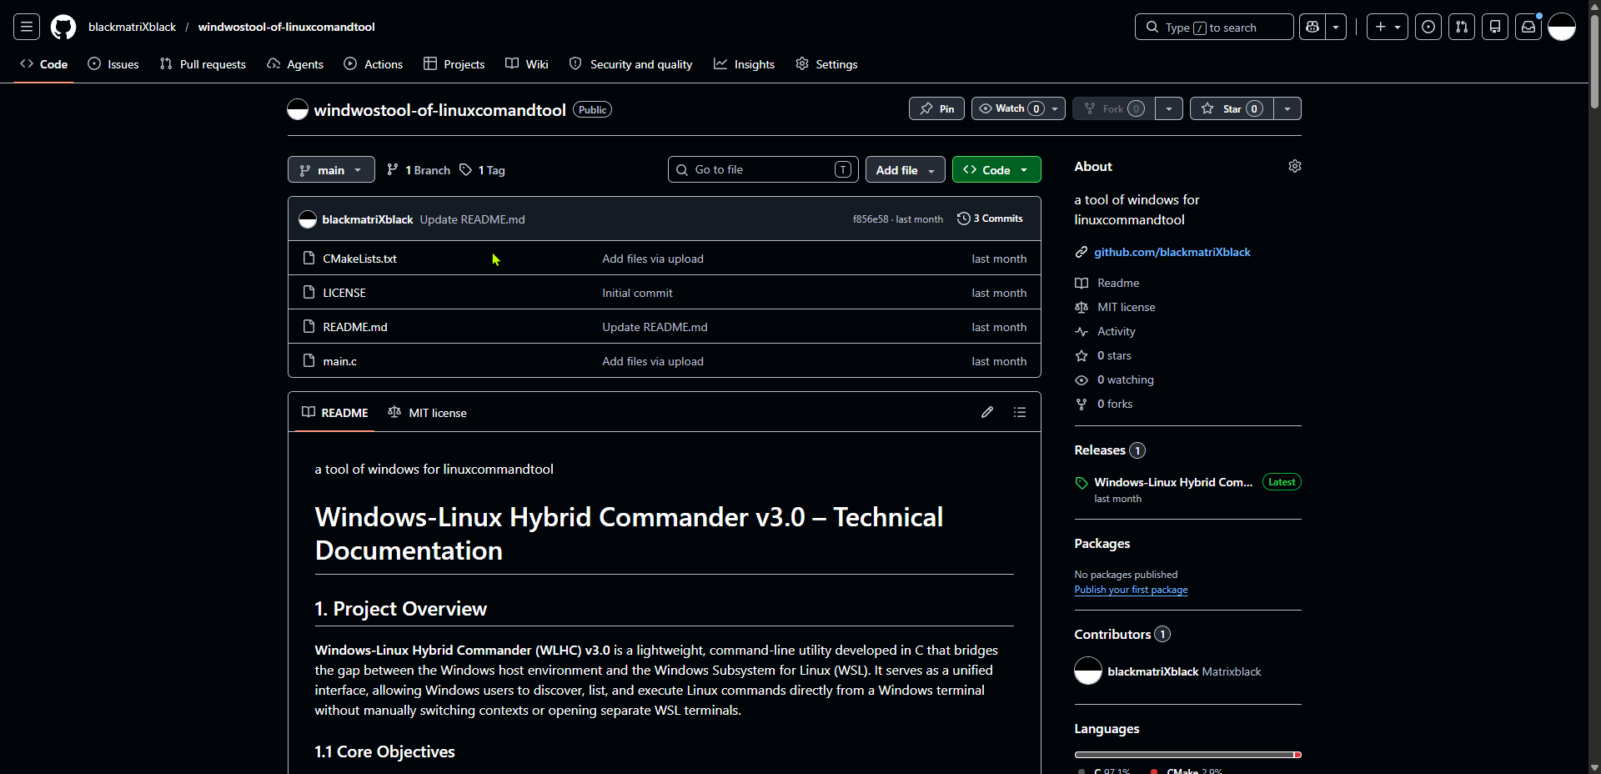Viewport: 1601px width, 774px height.
Task: Open the Issues tab
Action: [113, 64]
